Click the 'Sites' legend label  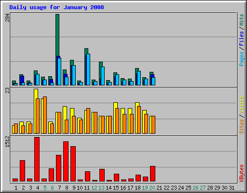pyautogui.click(x=242, y=126)
